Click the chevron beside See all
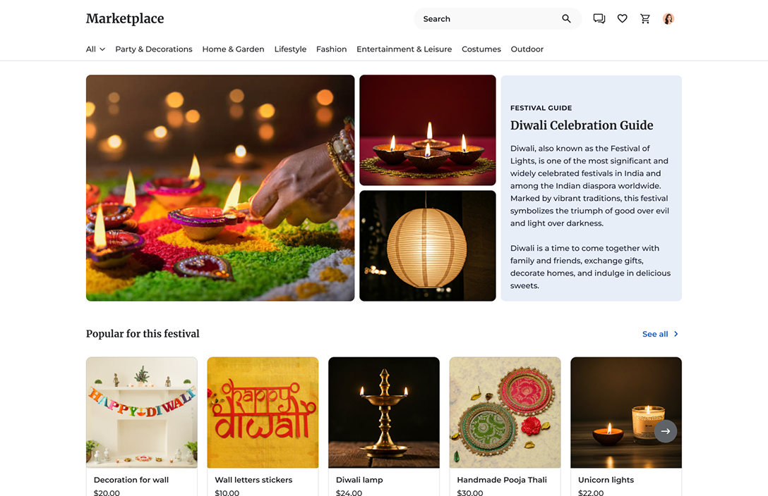768x496 pixels. pos(676,334)
